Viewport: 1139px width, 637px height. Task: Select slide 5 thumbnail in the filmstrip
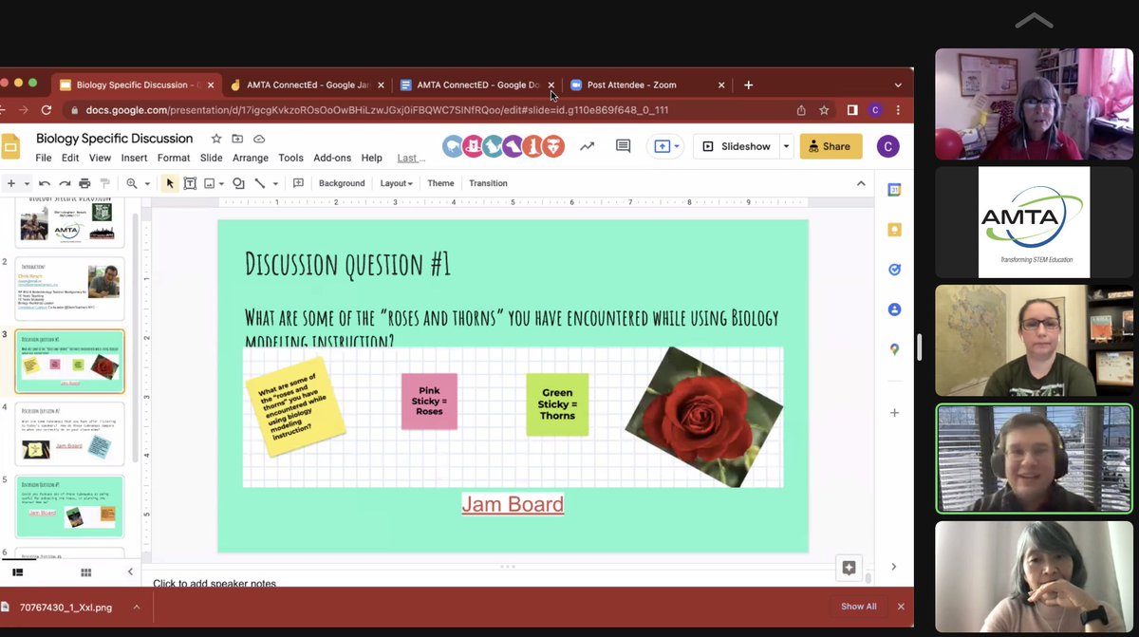69,506
